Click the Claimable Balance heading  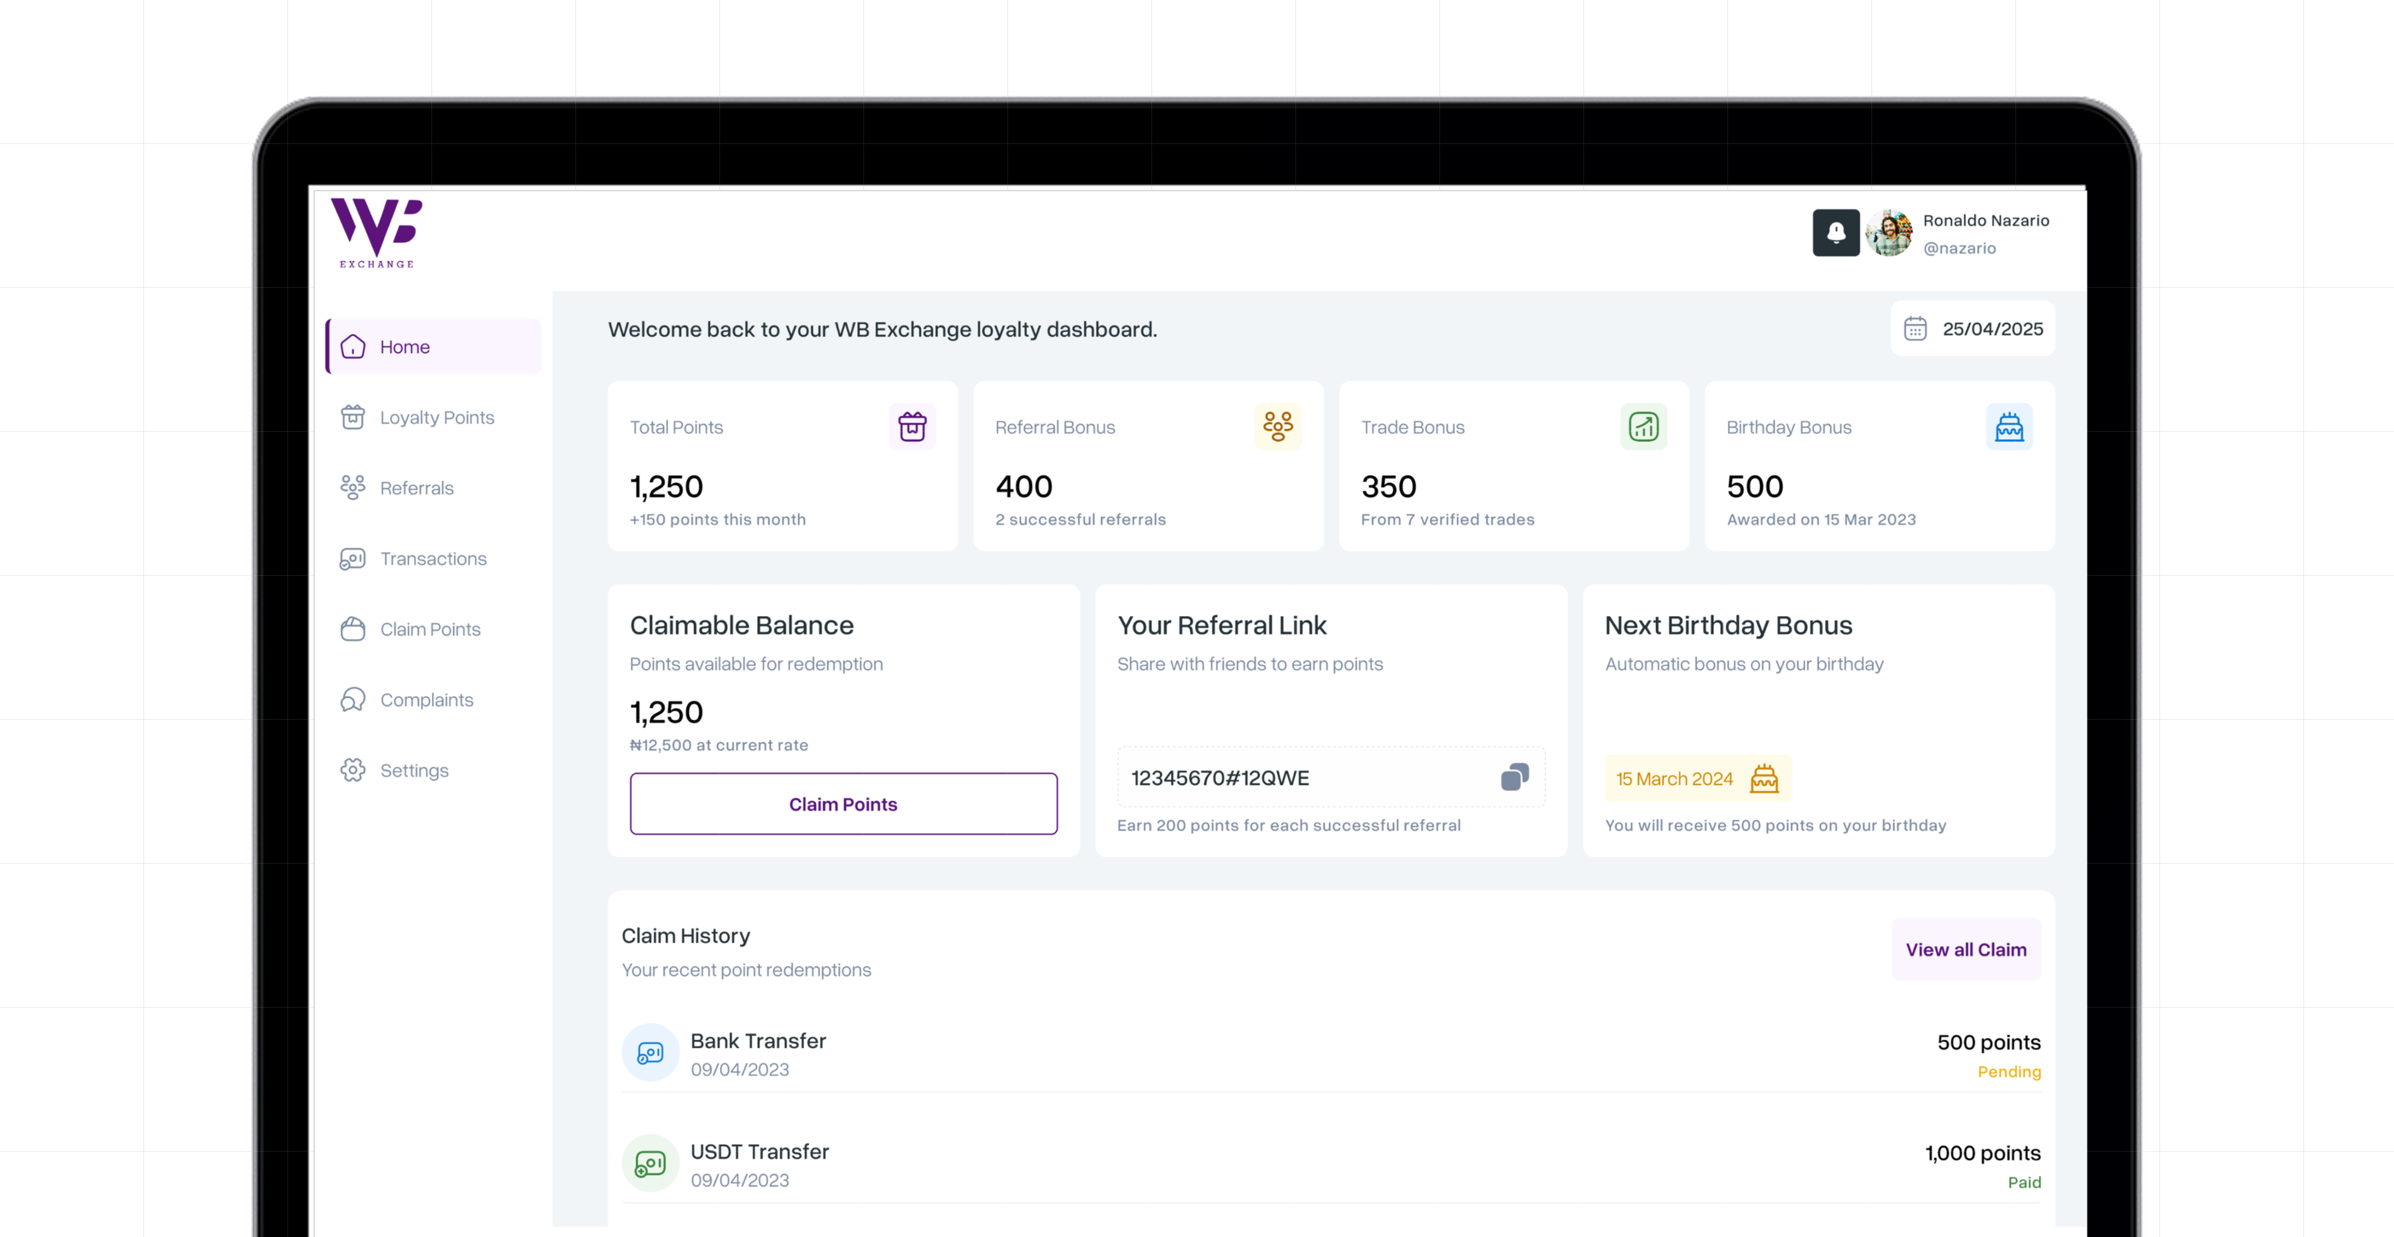pyautogui.click(x=741, y=626)
